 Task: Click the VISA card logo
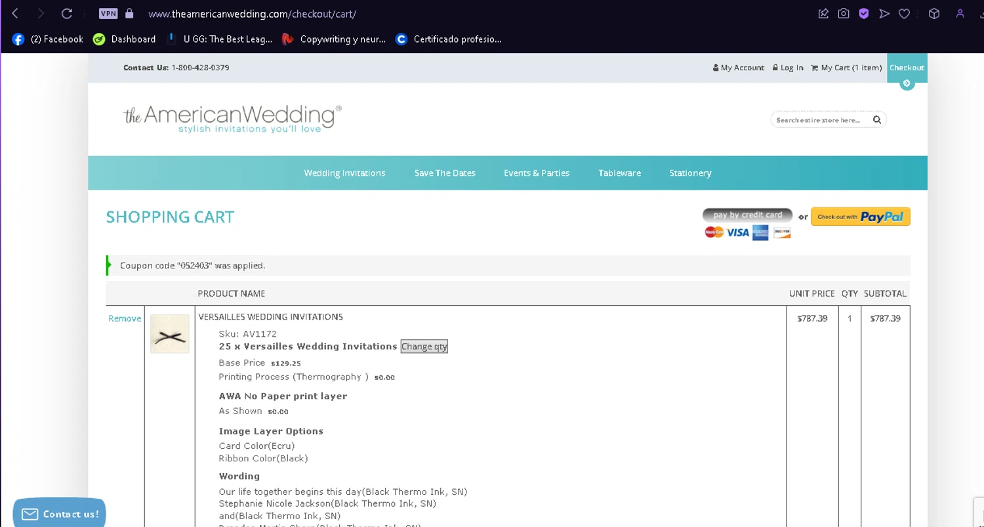737,232
